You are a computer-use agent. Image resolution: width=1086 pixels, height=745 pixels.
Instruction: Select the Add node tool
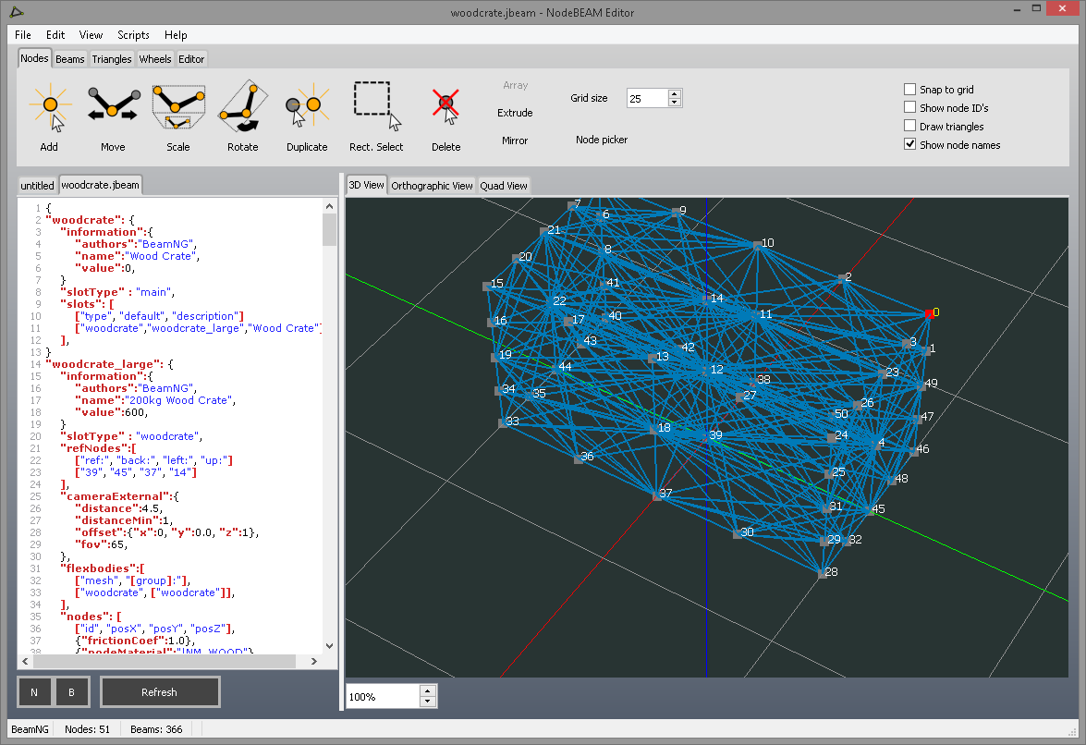coord(49,116)
